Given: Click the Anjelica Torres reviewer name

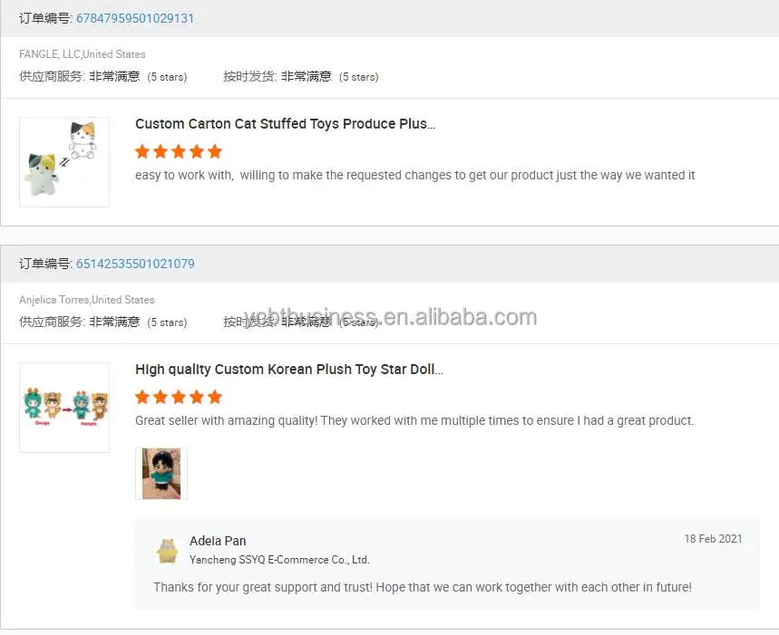Looking at the screenshot, I should click(86, 300).
